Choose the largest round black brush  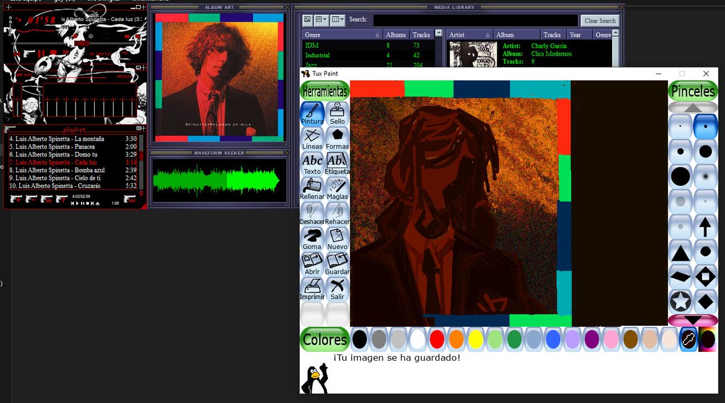click(680, 176)
